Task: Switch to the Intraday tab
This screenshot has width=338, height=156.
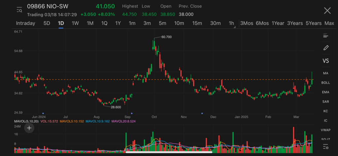Action: [25, 23]
